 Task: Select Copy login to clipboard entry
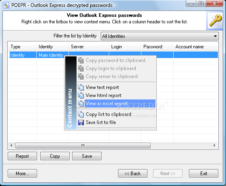tap(116, 68)
